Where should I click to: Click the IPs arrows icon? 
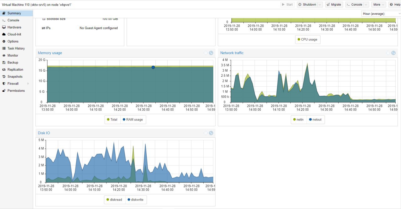pos(44,28)
